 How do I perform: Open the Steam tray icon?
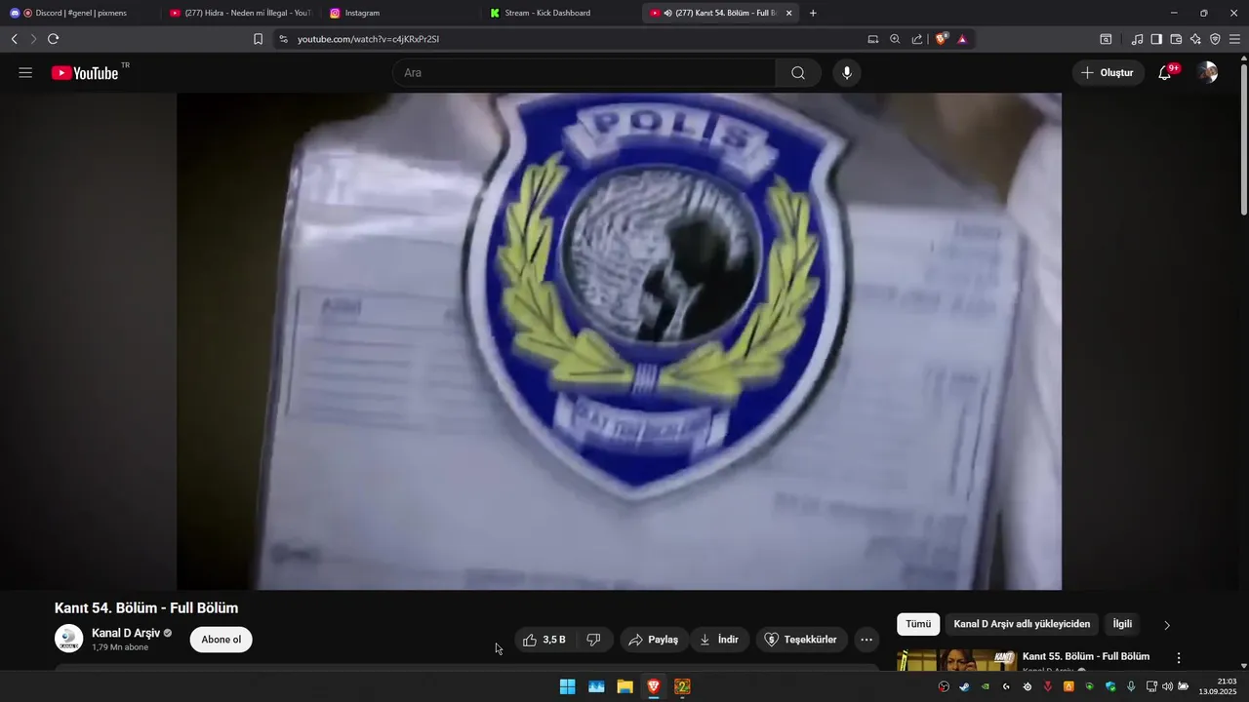[x=964, y=686]
